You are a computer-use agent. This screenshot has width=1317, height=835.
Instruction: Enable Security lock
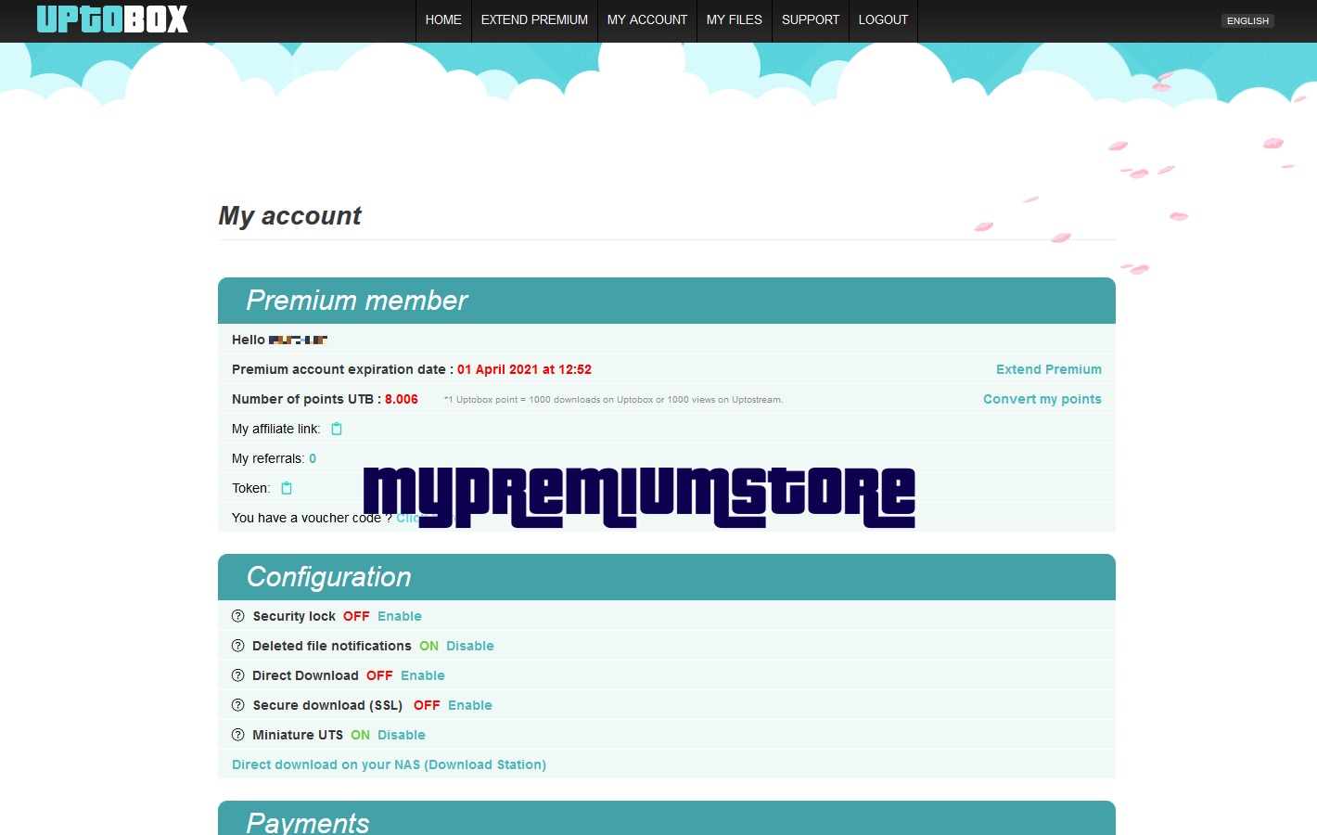[400, 616]
